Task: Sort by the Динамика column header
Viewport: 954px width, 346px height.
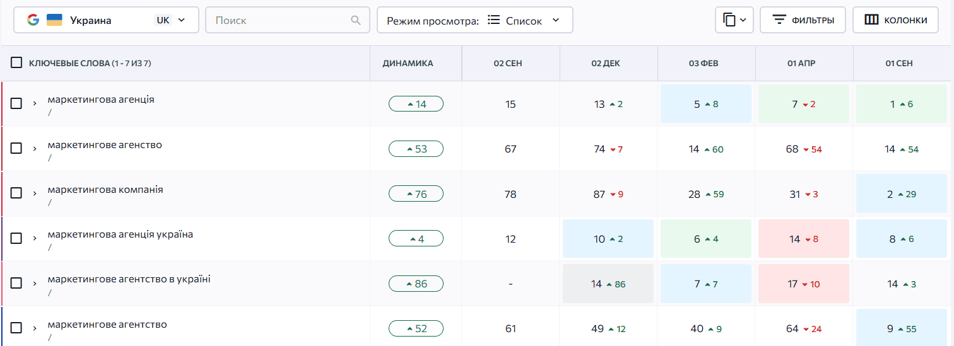Action: coord(408,63)
